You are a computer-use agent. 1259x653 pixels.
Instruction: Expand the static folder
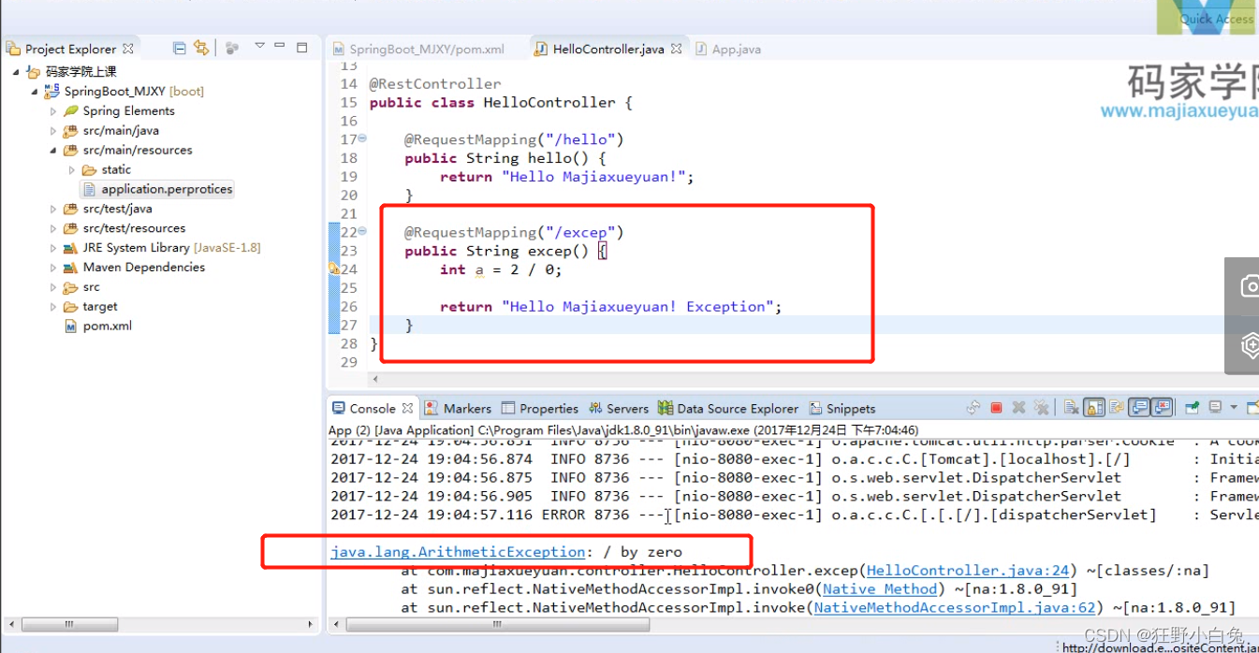pyautogui.click(x=72, y=169)
